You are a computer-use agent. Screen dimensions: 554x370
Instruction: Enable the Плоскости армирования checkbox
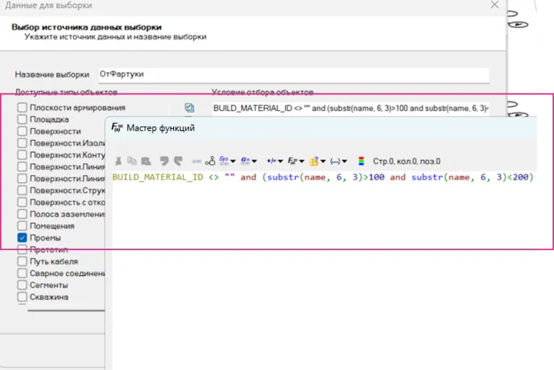click(22, 108)
